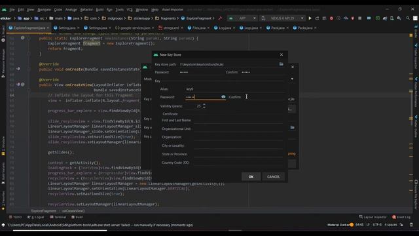Open the Navigate menu
This screenshot has width=419, height=236.
[x=44, y=10]
